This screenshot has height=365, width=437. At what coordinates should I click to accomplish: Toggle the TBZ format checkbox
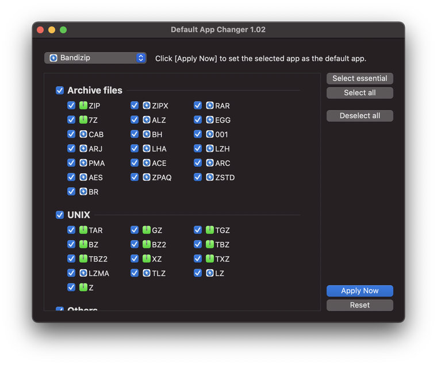coord(198,244)
